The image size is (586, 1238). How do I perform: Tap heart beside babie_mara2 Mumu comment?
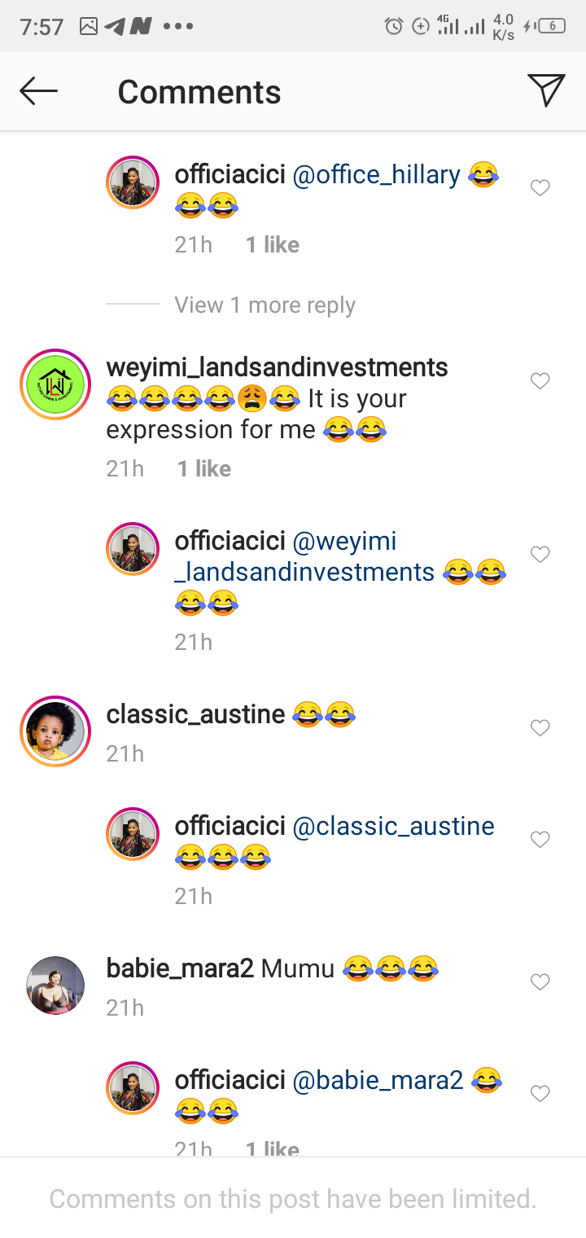[x=540, y=982]
